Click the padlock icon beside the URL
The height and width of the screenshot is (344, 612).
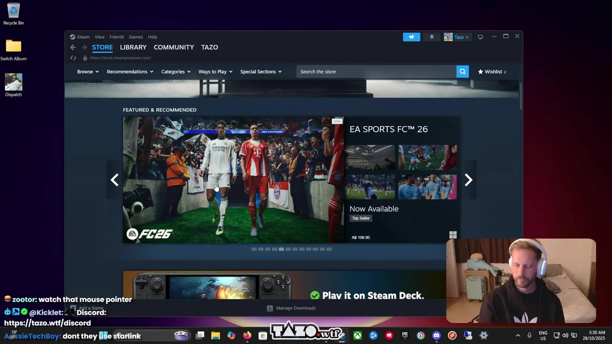[x=85, y=58]
